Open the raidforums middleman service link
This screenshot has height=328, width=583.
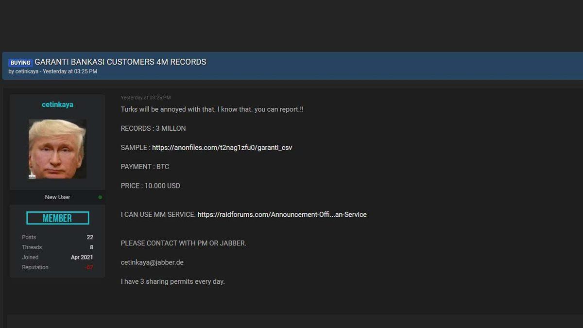282,214
